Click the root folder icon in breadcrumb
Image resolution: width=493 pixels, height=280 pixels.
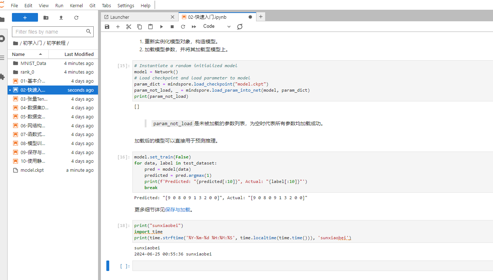(x=15, y=43)
